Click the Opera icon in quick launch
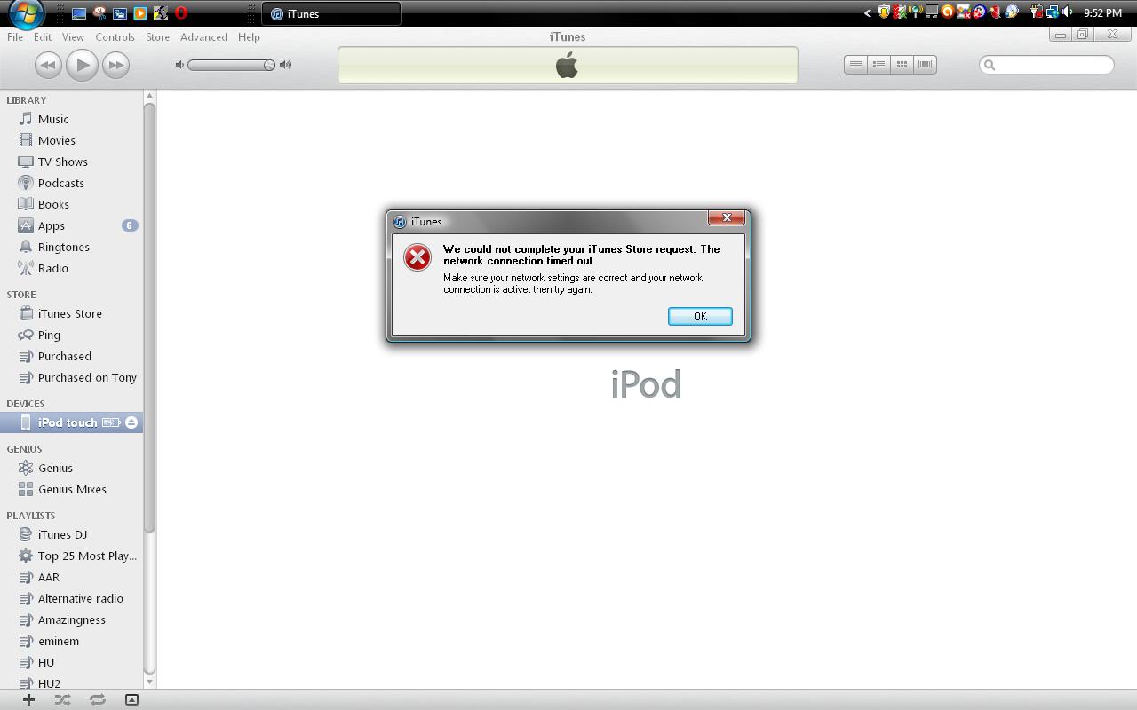 pos(181,13)
